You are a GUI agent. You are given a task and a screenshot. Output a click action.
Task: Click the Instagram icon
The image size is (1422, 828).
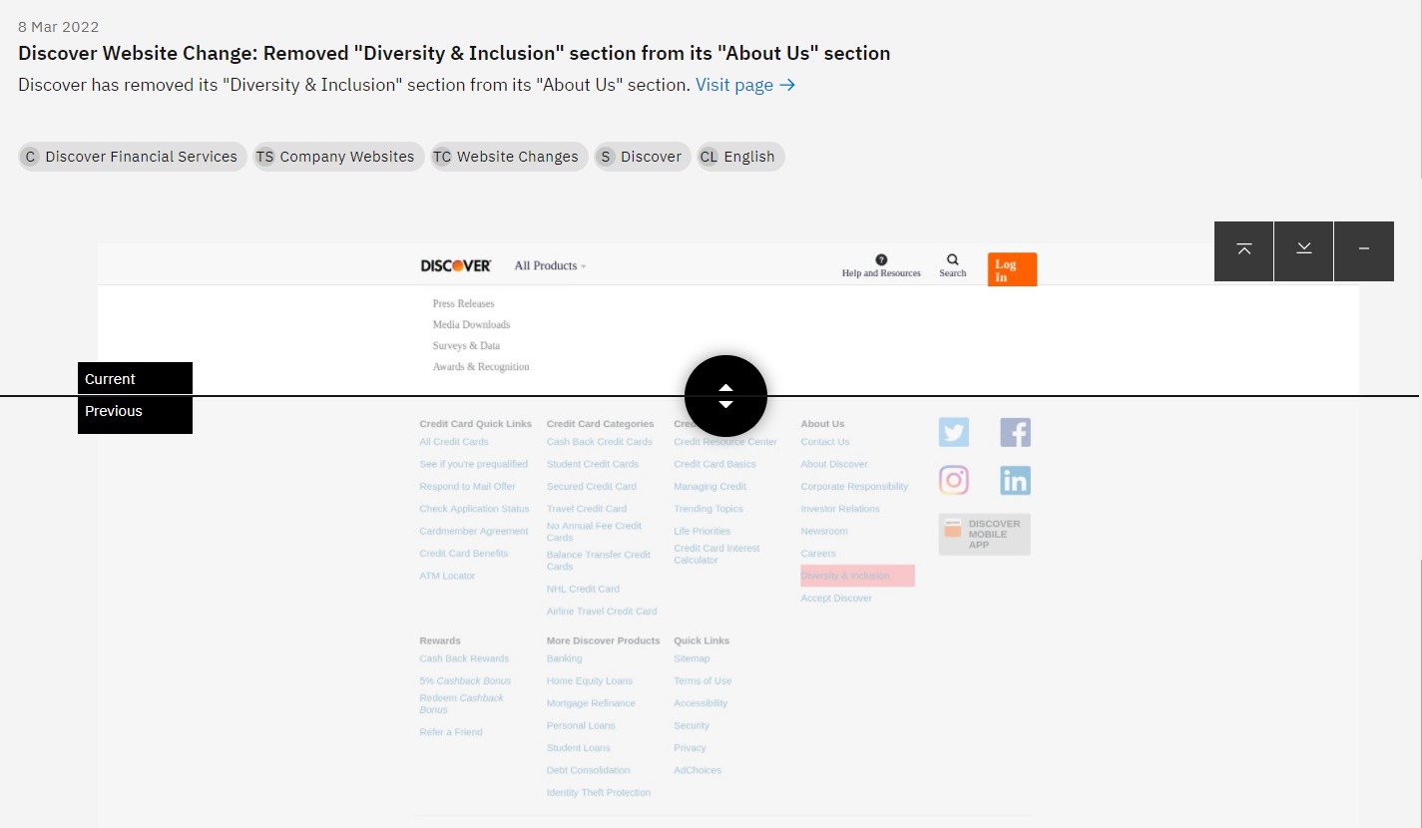[954, 480]
